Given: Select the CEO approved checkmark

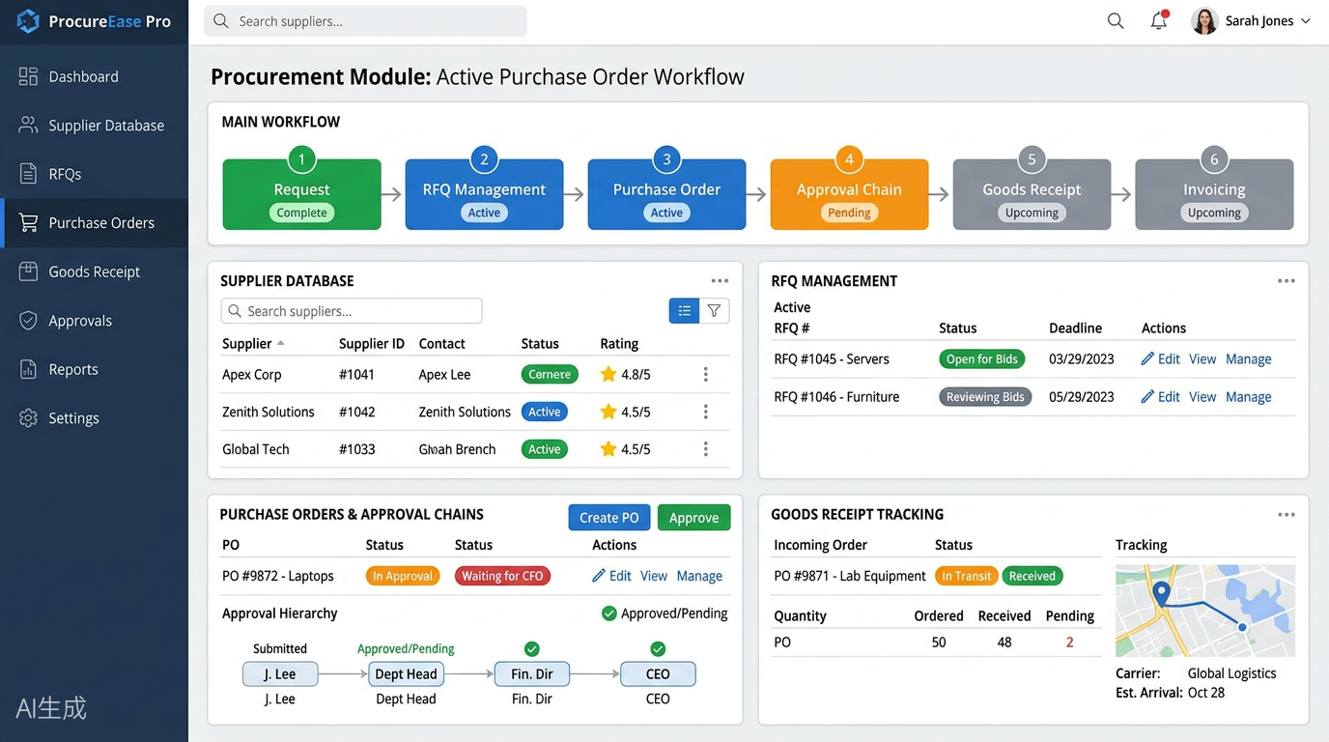Looking at the screenshot, I should coord(658,648).
